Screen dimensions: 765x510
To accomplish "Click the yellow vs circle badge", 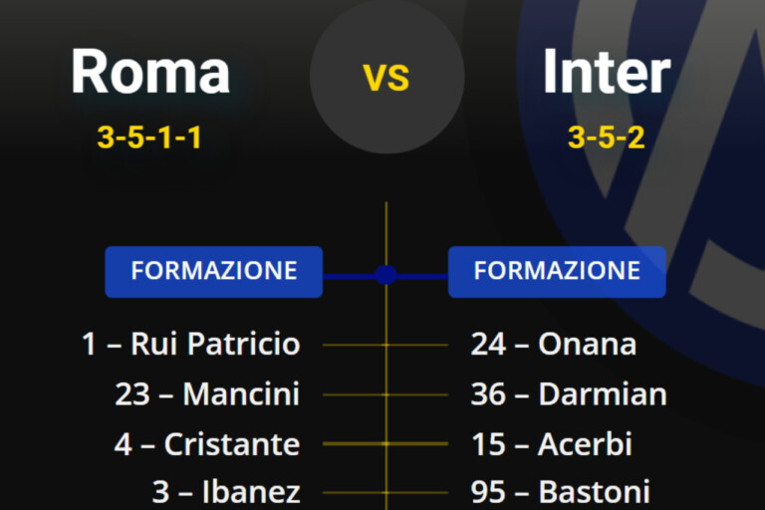I will 386,77.
